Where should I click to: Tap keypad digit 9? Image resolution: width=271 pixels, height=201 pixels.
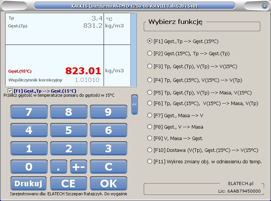[x=109, y=112]
